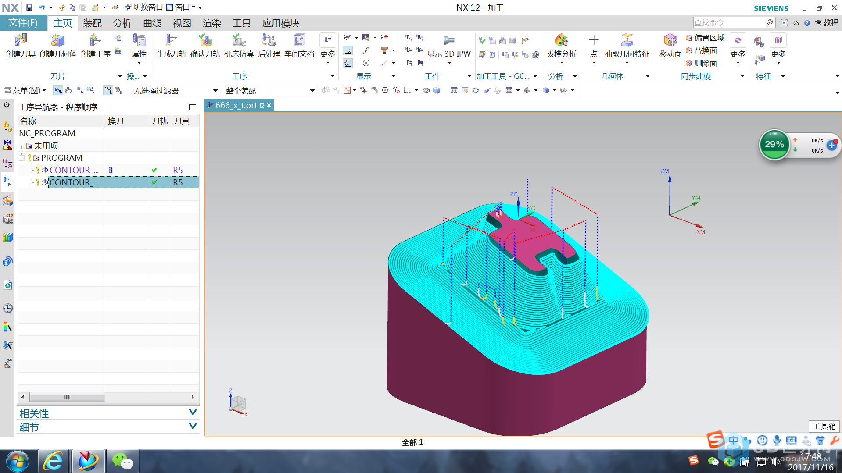
Task: Toggle the lower highlighted tool path display button
Action: click(x=348, y=64)
